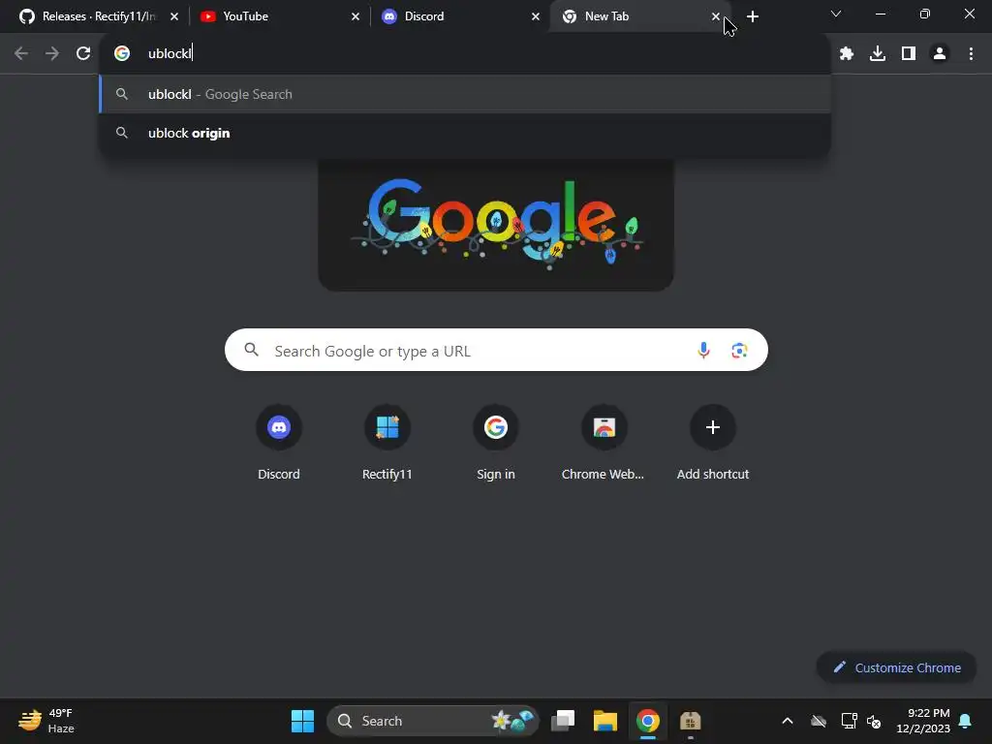Viewport: 992px width, 744px height.
Task: Select the 'ublockl - Google Search' suggestion
Action: click(x=465, y=94)
